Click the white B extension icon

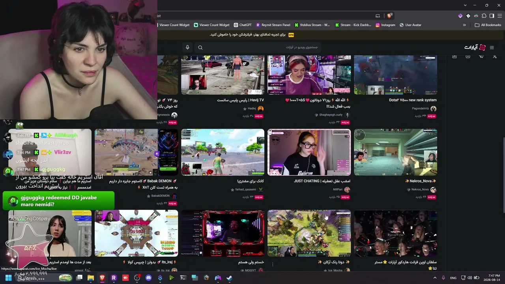tap(468, 16)
